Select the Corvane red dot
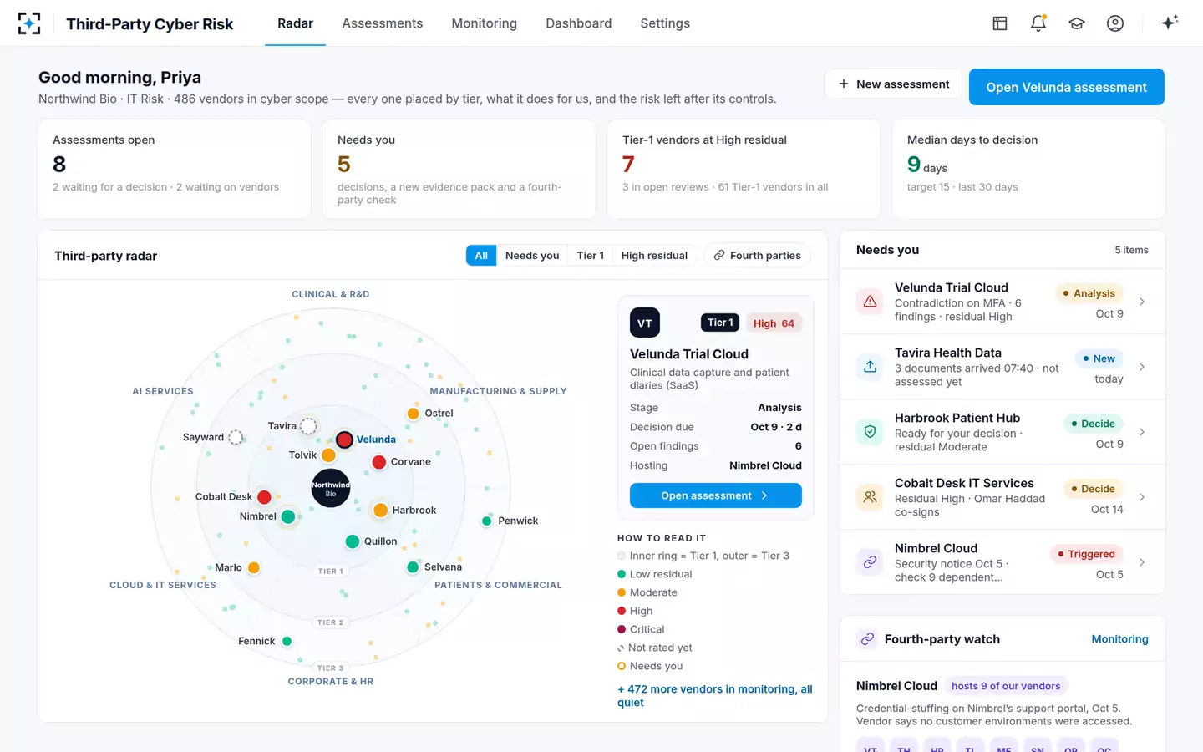This screenshot has width=1203, height=752. click(378, 462)
